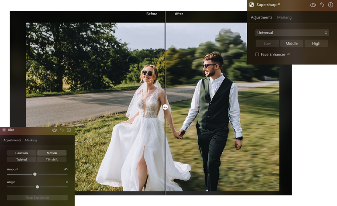
Task: Select Low sharpening strength
Action: click(267, 43)
